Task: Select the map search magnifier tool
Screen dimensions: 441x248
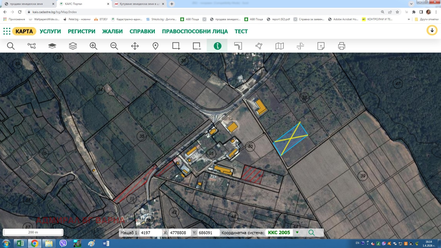Action: (x=11, y=46)
